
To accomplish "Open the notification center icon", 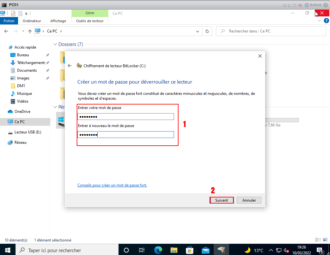I will 320,250.
